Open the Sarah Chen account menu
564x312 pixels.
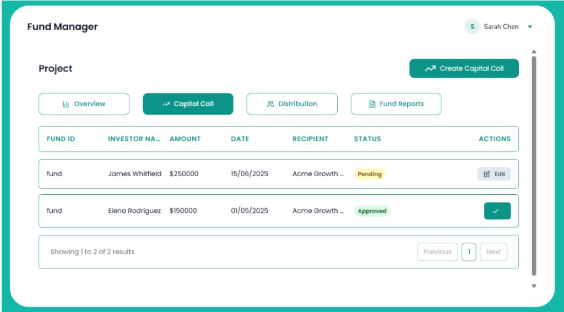coord(498,26)
